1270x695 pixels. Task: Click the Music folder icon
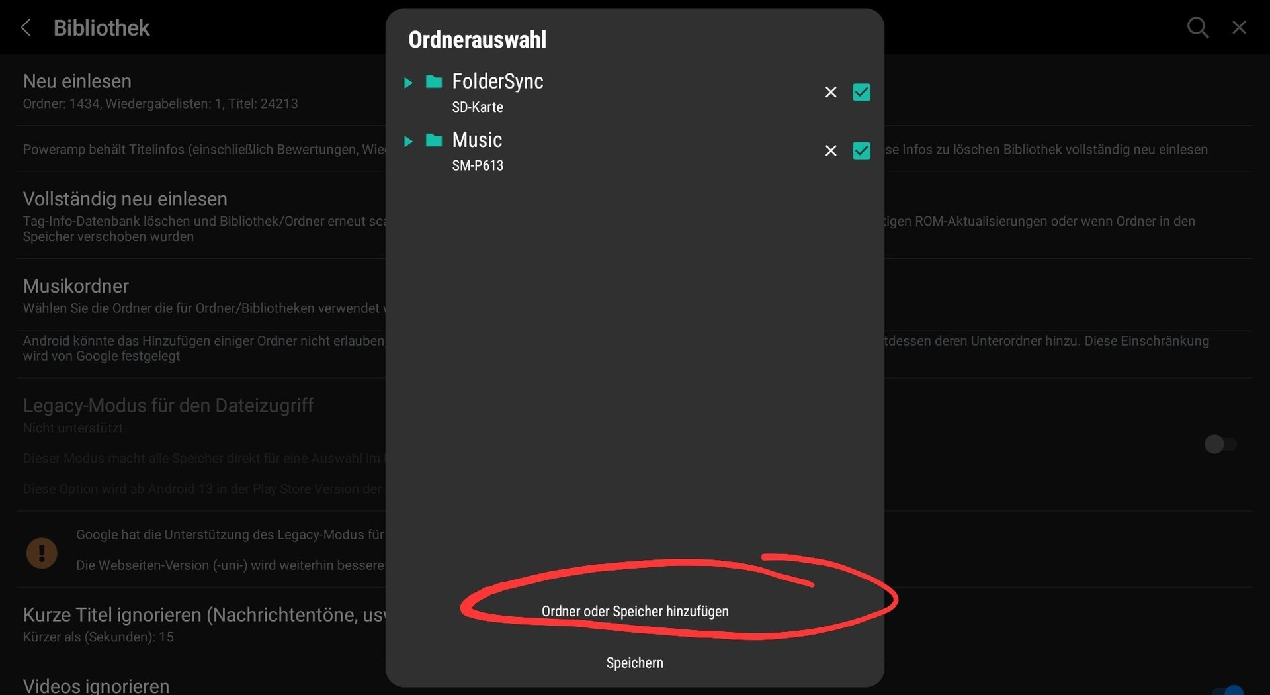click(x=434, y=140)
